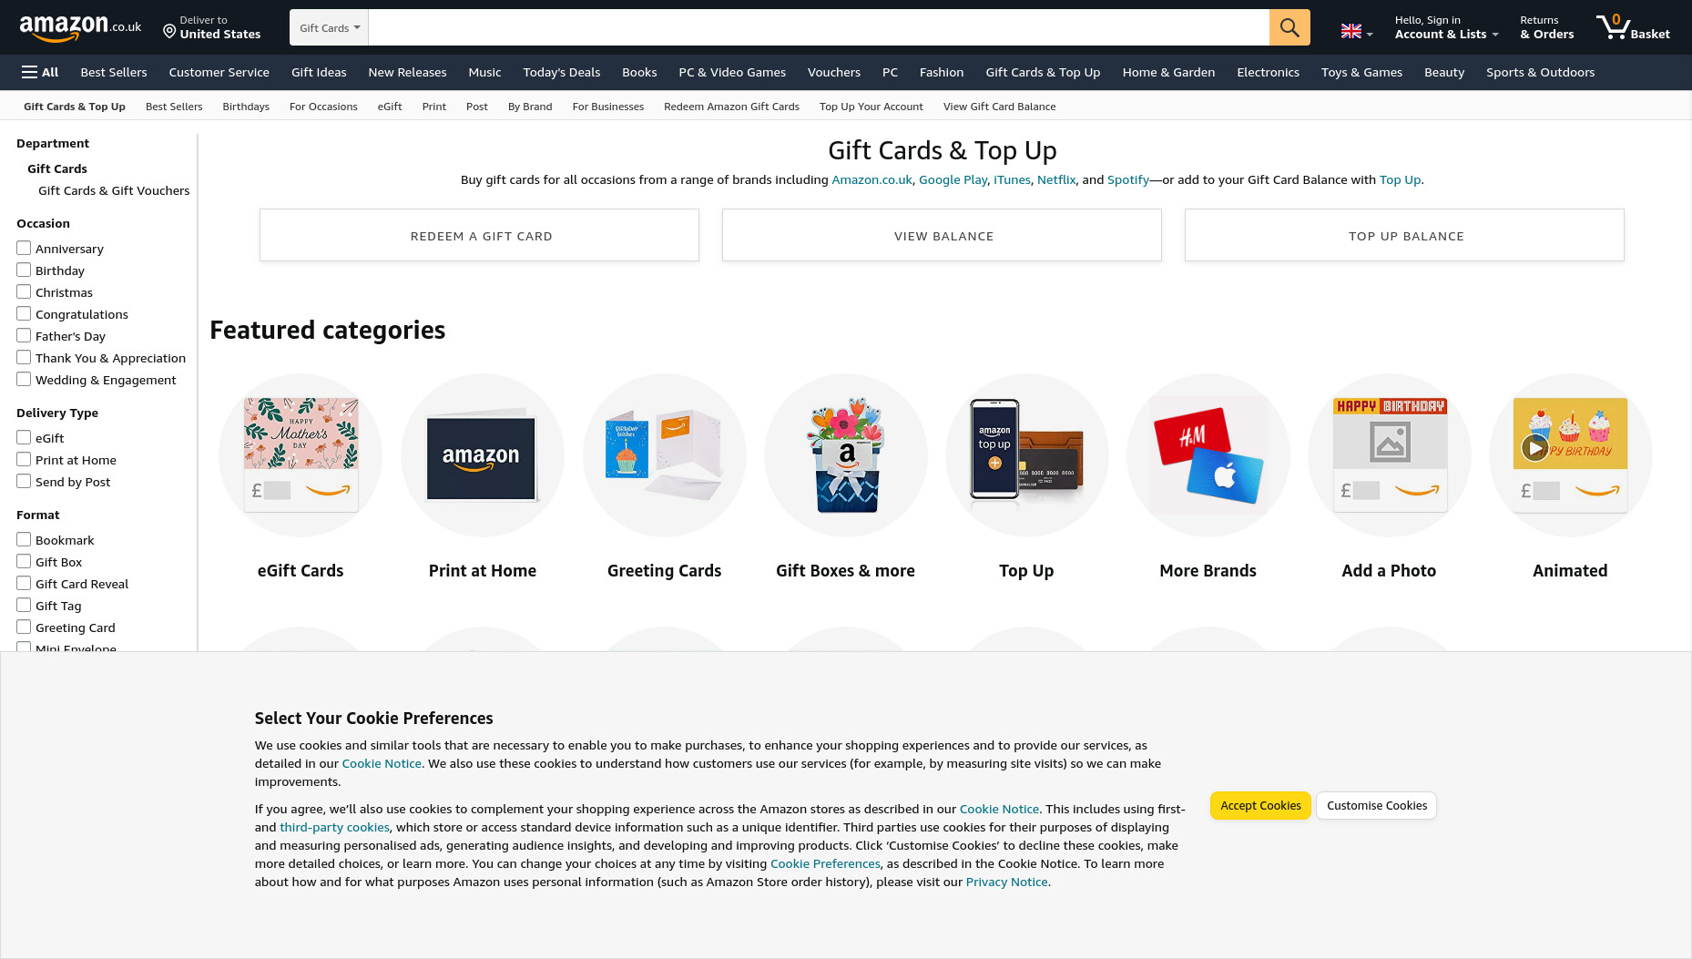Click the orange search magnifier button
1692x959 pixels.
click(1289, 27)
